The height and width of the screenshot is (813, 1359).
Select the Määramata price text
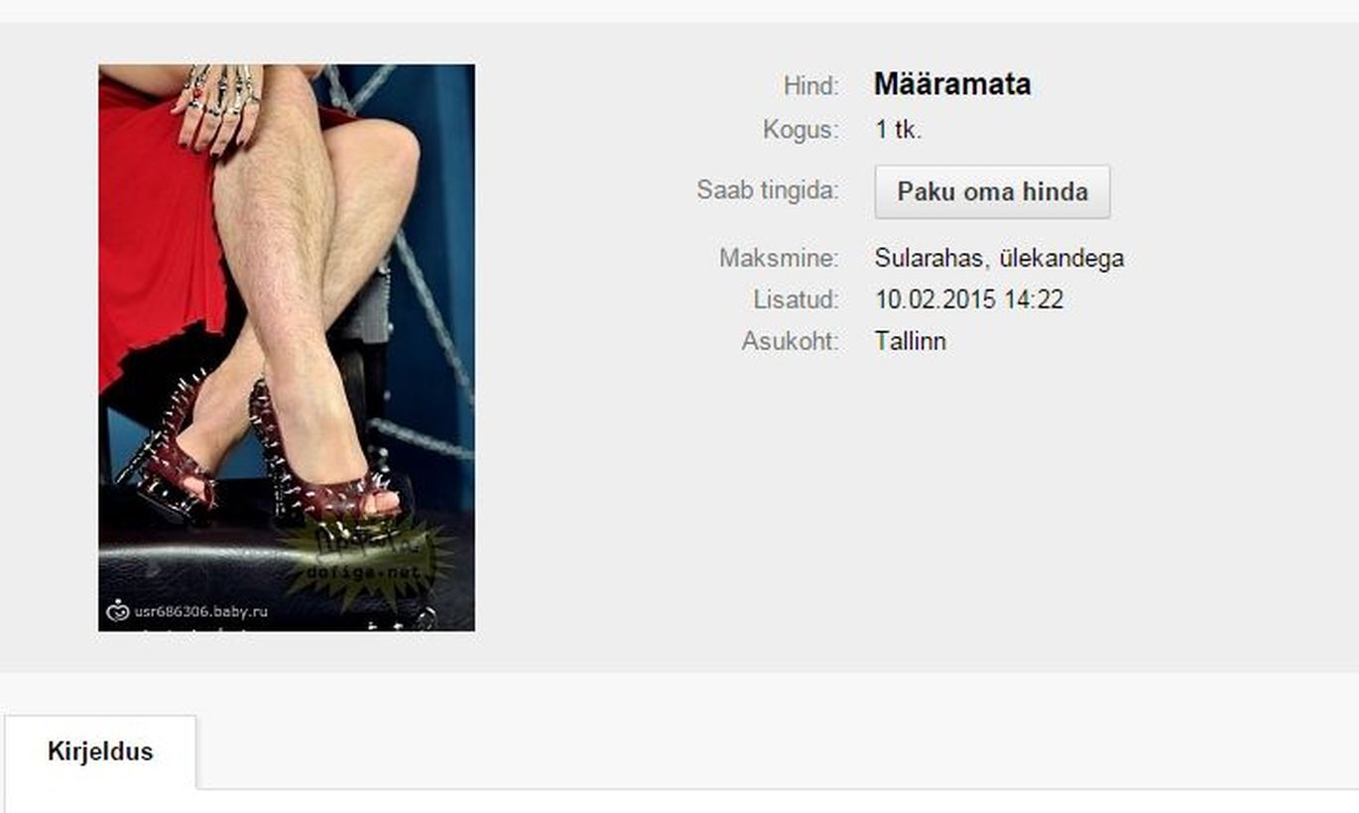coord(952,84)
